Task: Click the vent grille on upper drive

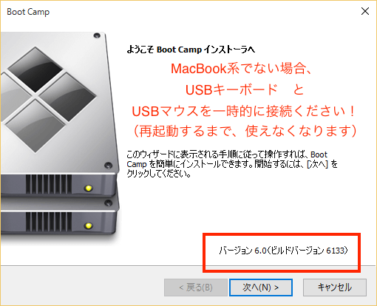Action: [49, 184]
